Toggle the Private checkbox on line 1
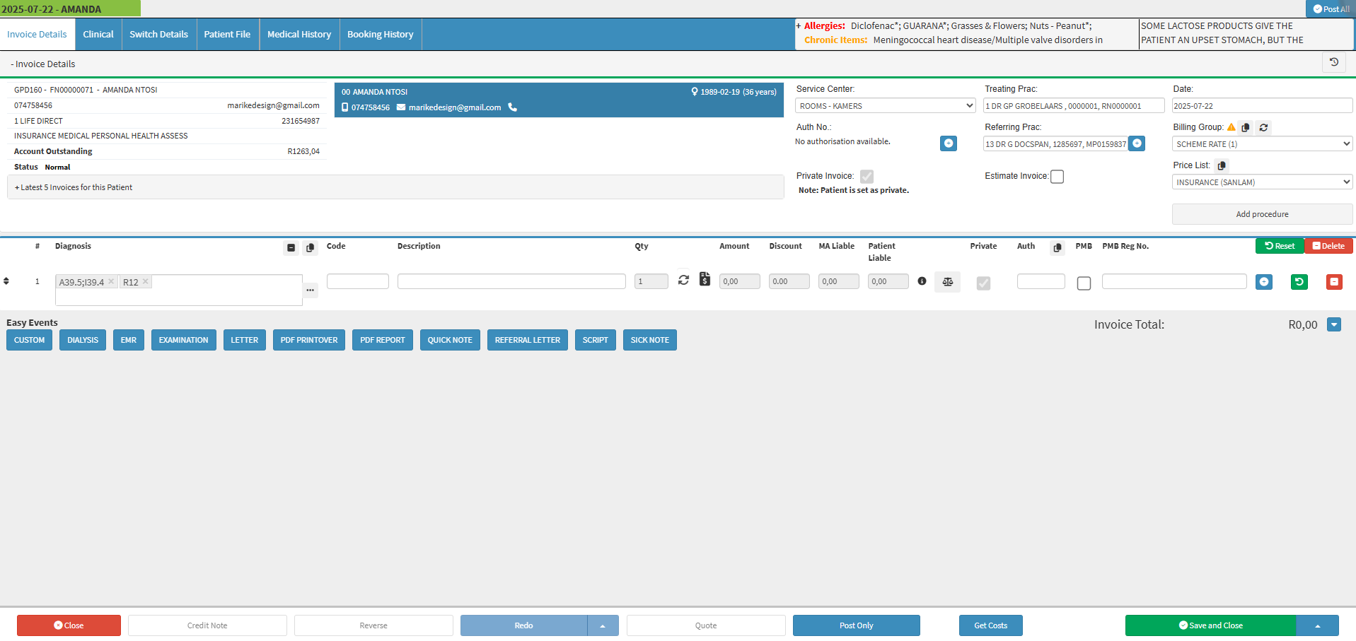This screenshot has width=1356, height=641. pyautogui.click(x=983, y=283)
